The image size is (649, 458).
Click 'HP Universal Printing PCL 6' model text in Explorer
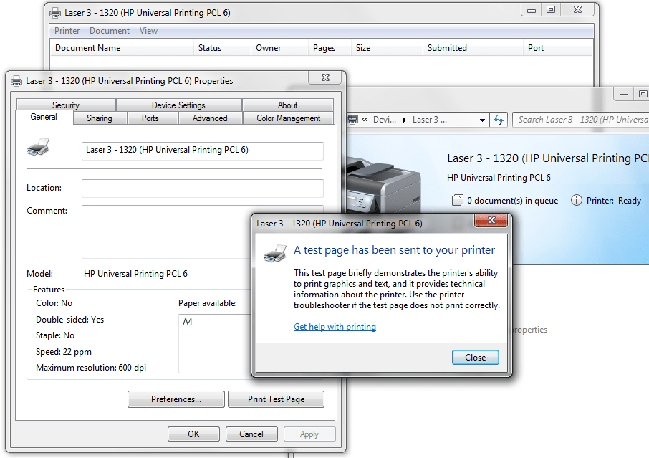coord(499,178)
